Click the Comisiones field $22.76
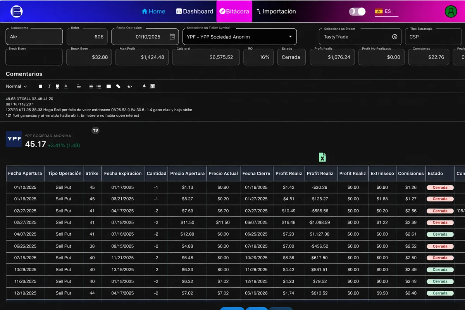 point(429,57)
